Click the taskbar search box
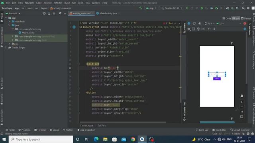This screenshot has height=143, width=255. tap(41, 139)
